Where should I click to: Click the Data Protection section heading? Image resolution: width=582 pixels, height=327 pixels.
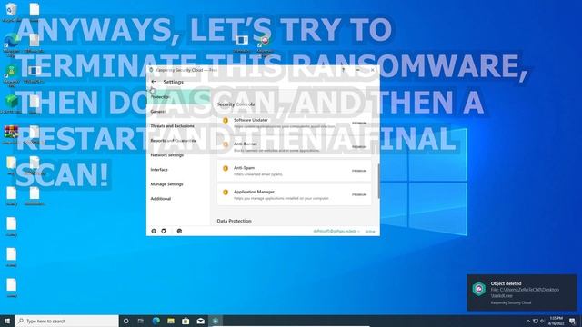point(235,221)
